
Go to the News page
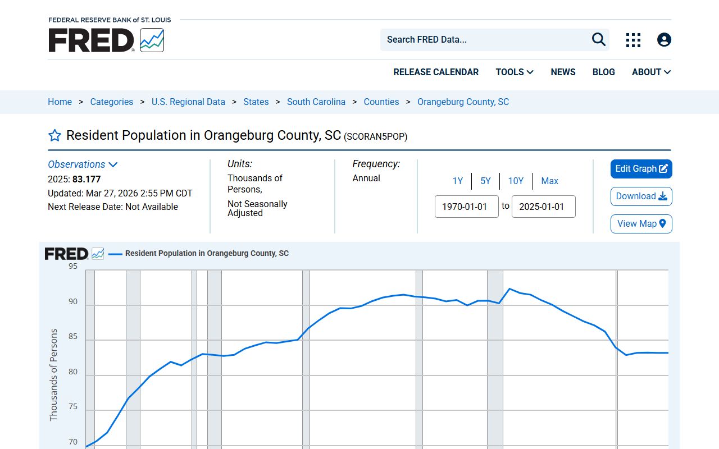(563, 72)
